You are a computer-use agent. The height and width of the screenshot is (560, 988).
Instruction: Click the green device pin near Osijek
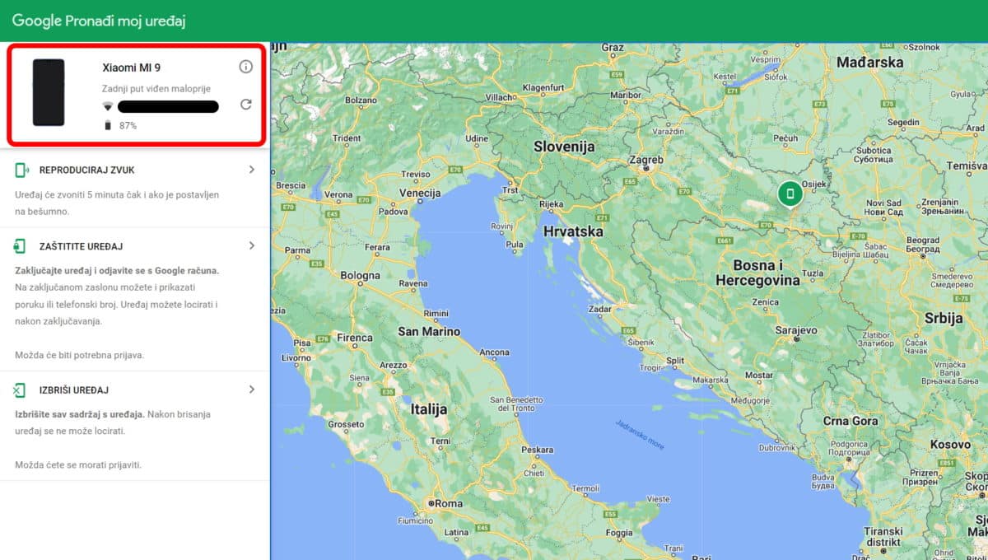click(790, 193)
